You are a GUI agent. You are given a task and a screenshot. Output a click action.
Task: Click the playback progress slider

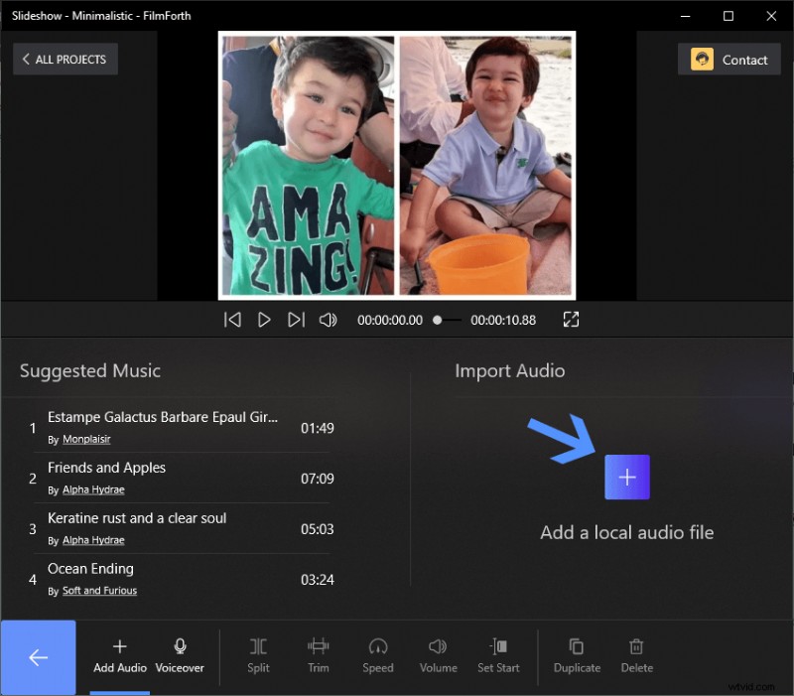(x=437, y=320)
